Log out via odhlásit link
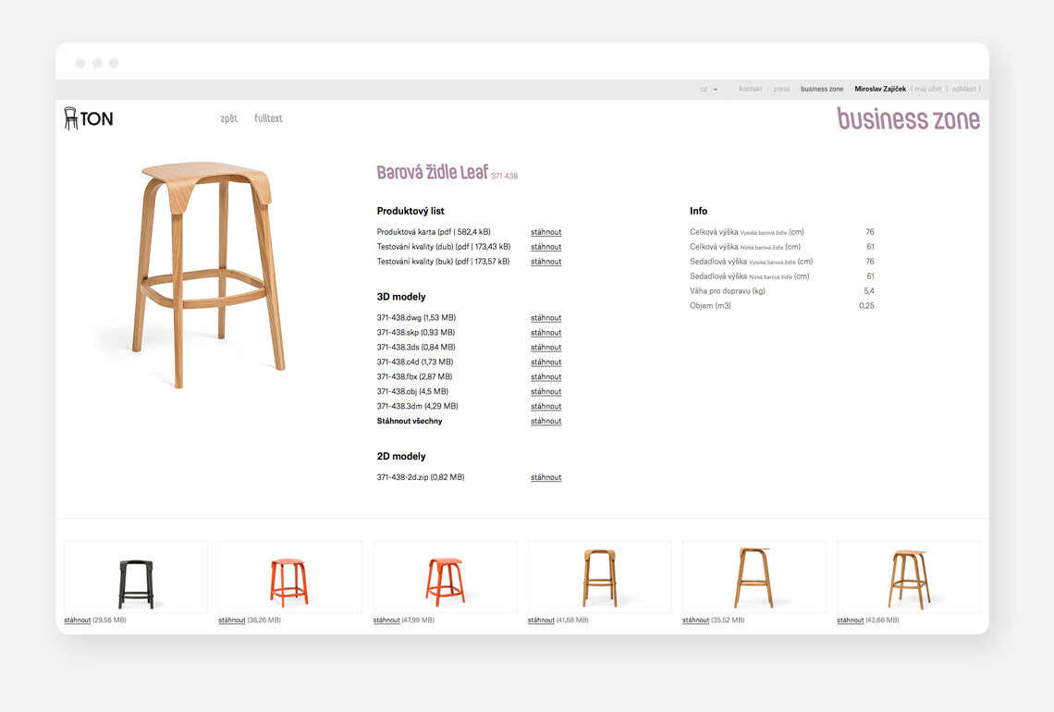The image size is (1054, 712). click(964, 90)
